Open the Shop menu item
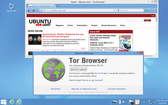 (x=122, y=25)
